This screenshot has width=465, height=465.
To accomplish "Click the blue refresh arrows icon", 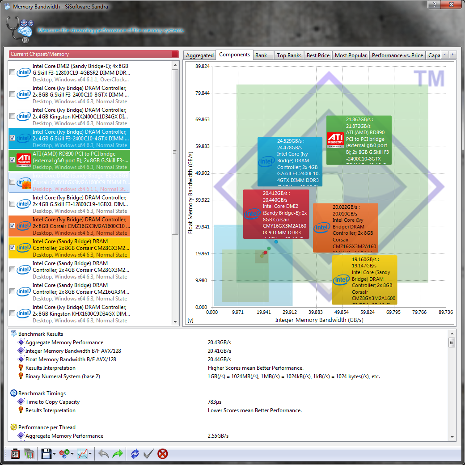I will point(135,454).
